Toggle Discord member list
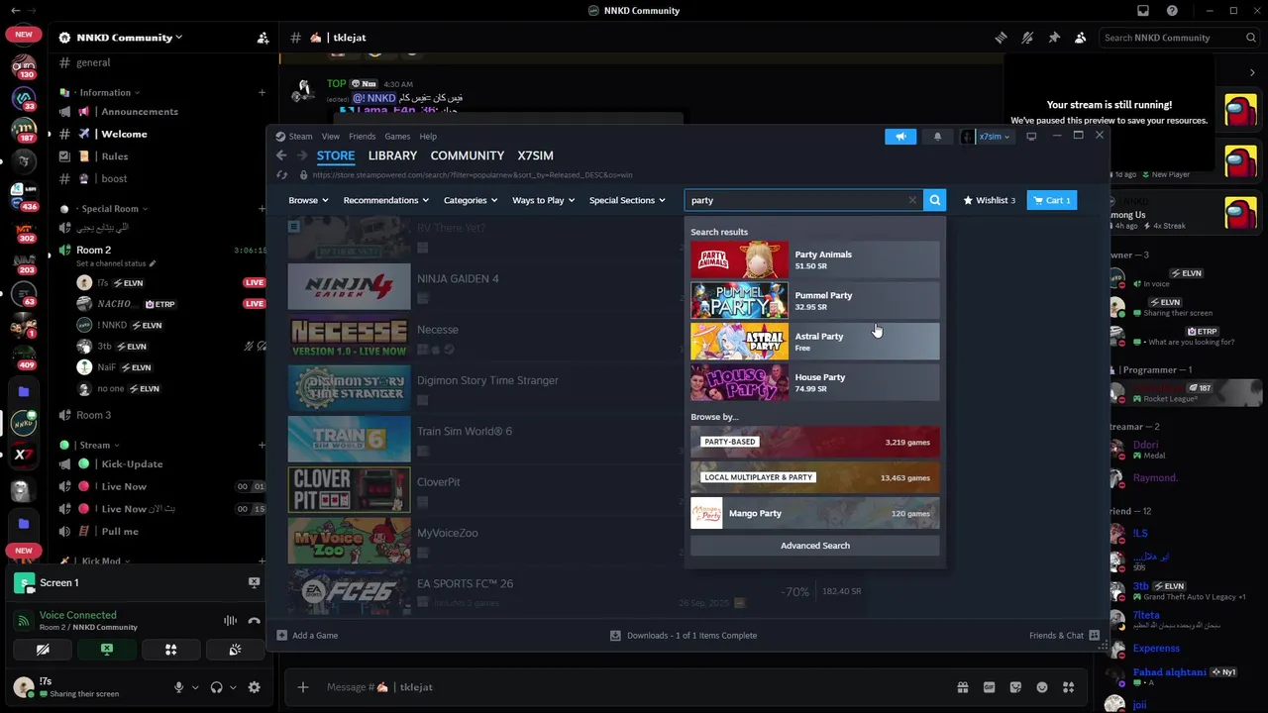 pos(1081,38)
